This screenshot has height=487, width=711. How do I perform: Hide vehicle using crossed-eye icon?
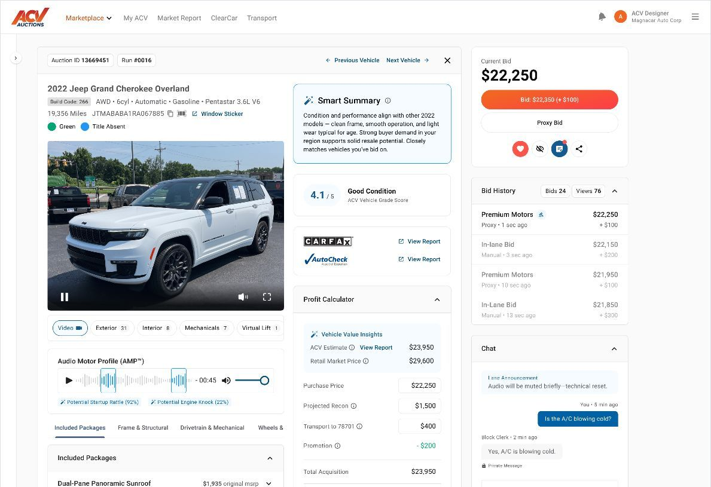tap(539, 149)
